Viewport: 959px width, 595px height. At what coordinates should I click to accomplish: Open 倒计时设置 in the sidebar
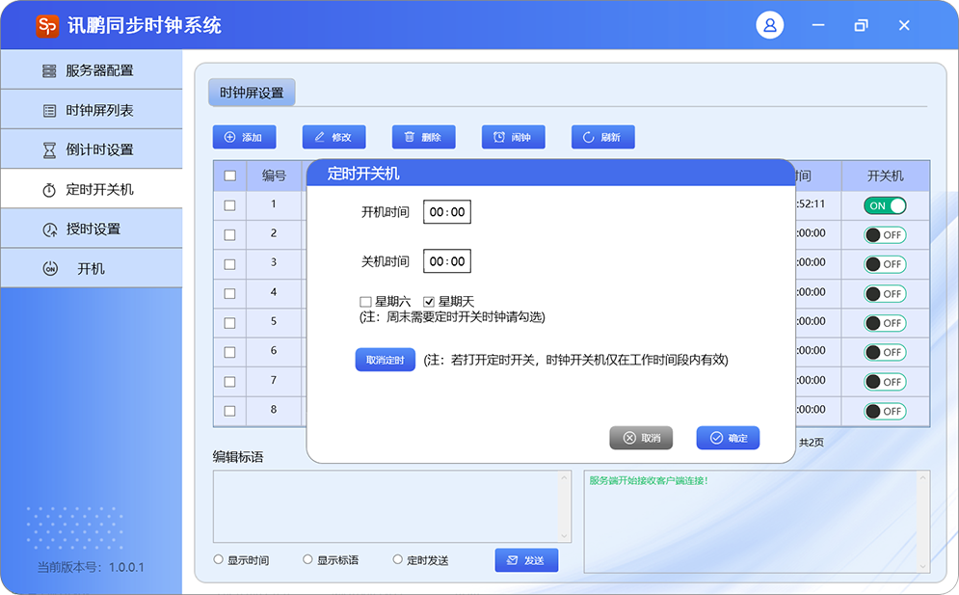[92, 149]
